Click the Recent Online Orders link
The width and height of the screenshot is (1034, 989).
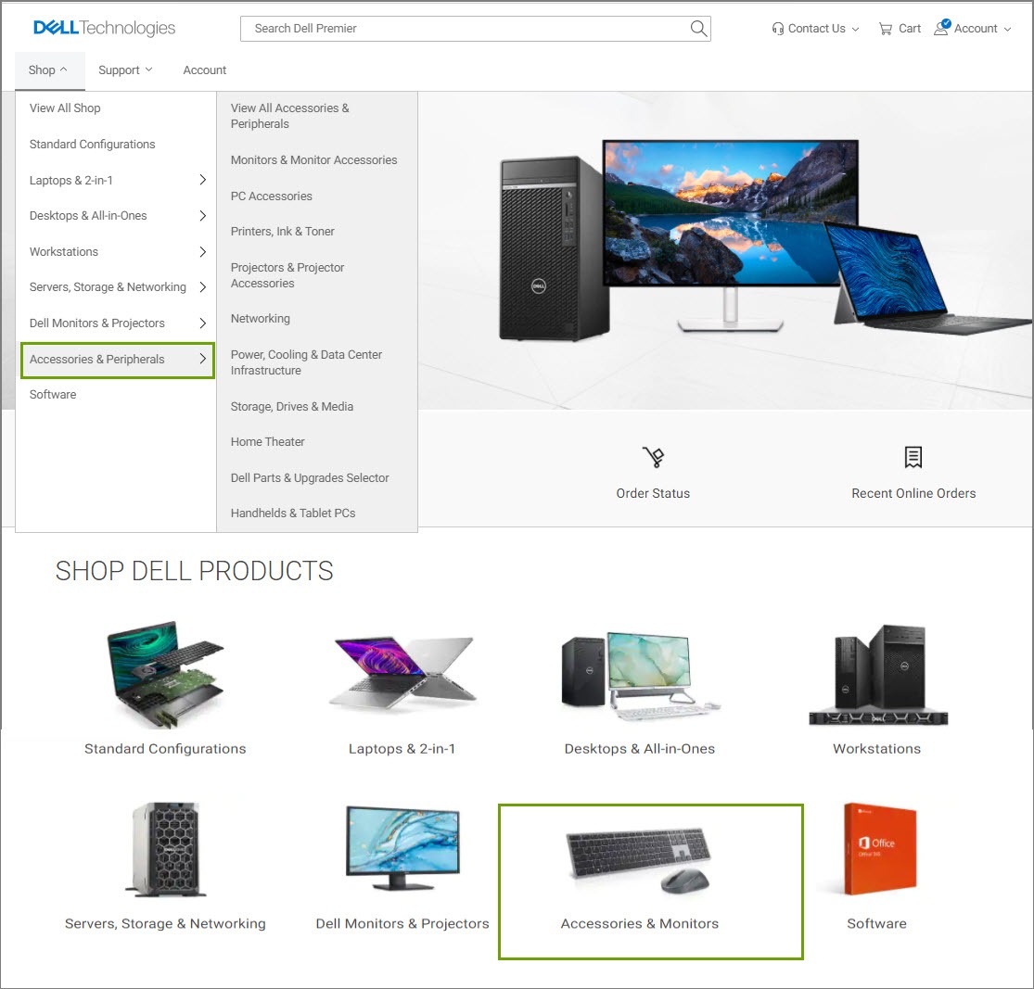tap(913, 493)
